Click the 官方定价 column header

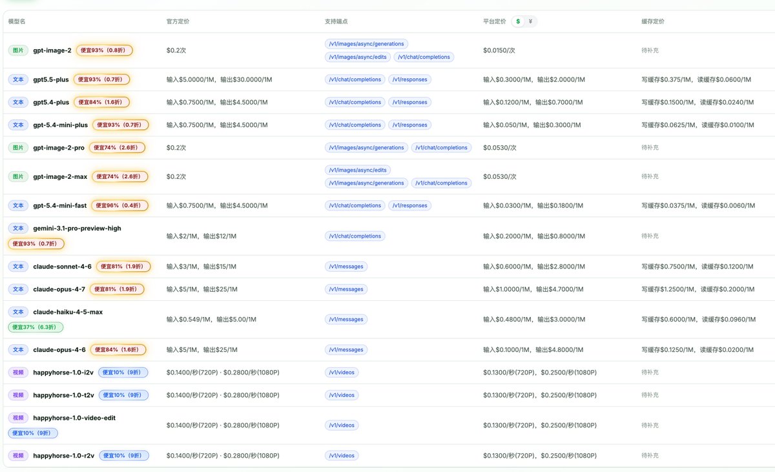click(x=178, y=21)
